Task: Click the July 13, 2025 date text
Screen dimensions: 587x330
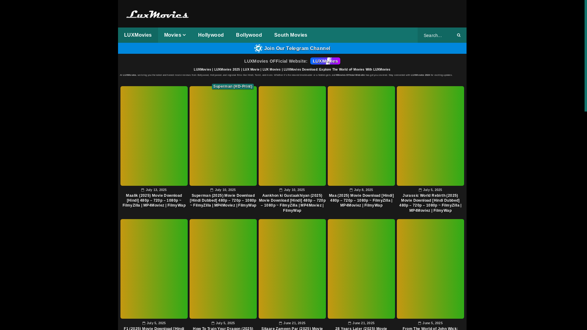Action: click(156, 190)
